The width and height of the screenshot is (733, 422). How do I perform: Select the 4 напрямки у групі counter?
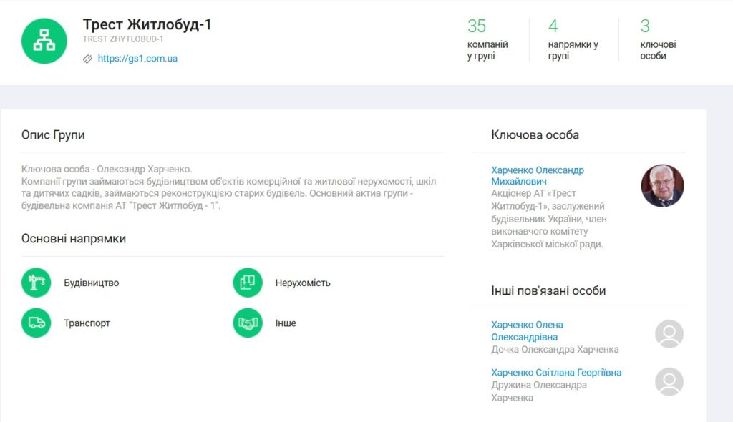pyautogui.click(x=573, y=39)
